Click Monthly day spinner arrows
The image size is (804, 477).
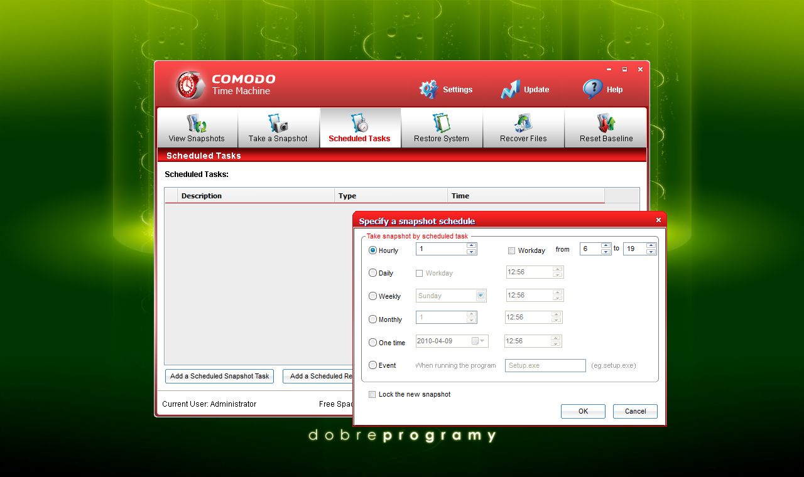472,318
